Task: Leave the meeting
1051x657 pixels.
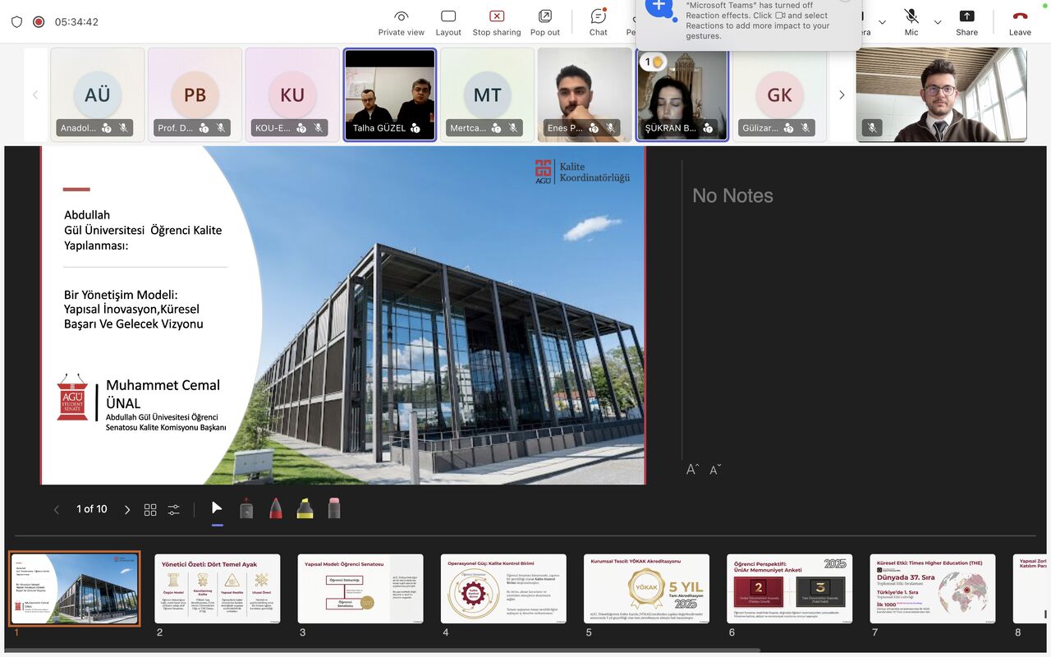Action: [1020, 22]
